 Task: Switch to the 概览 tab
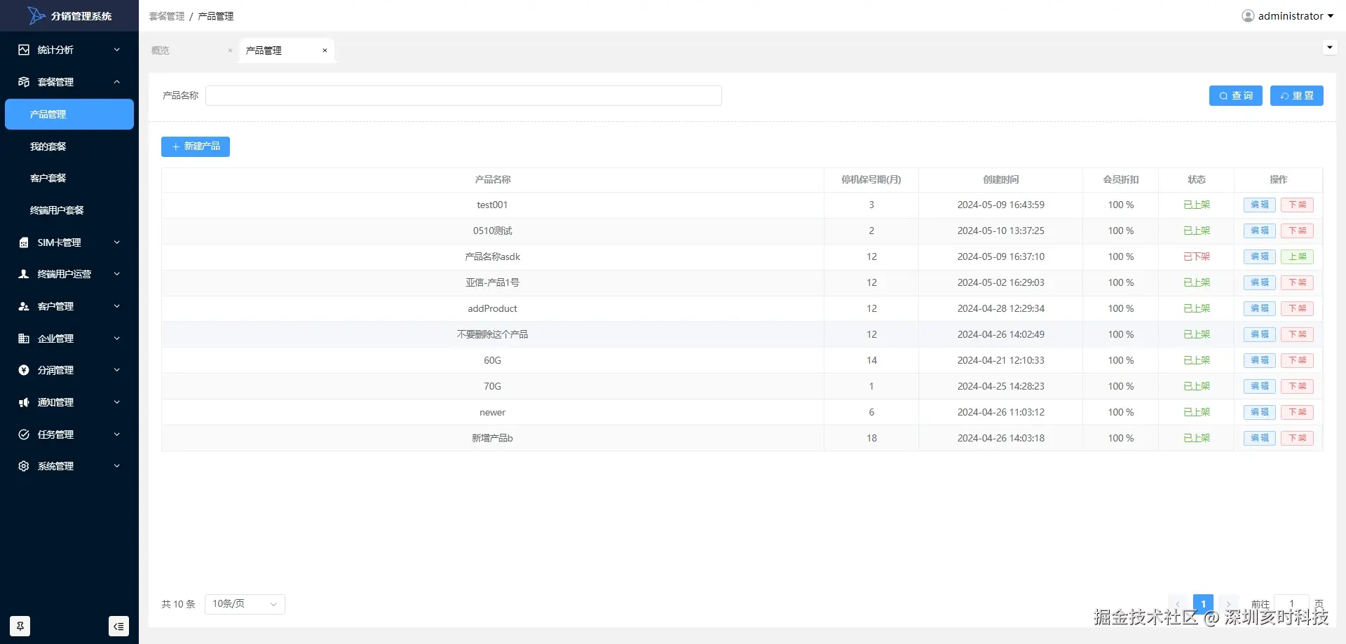tap(161, 50)
